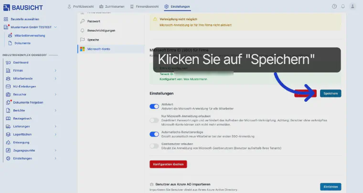Image resolution: width=363 pixels, height=193 pixels.
Task: Click the Bautagebuch book icon
Action: point(8,118)
